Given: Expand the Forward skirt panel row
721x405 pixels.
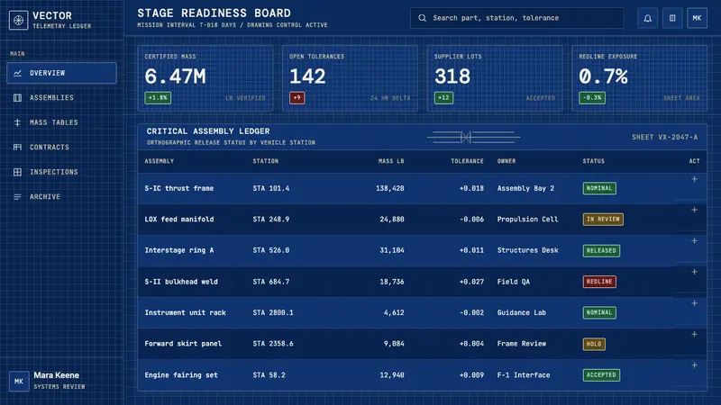Looking at the screenshot, I should pyautogui.click(x=694, y=334).
